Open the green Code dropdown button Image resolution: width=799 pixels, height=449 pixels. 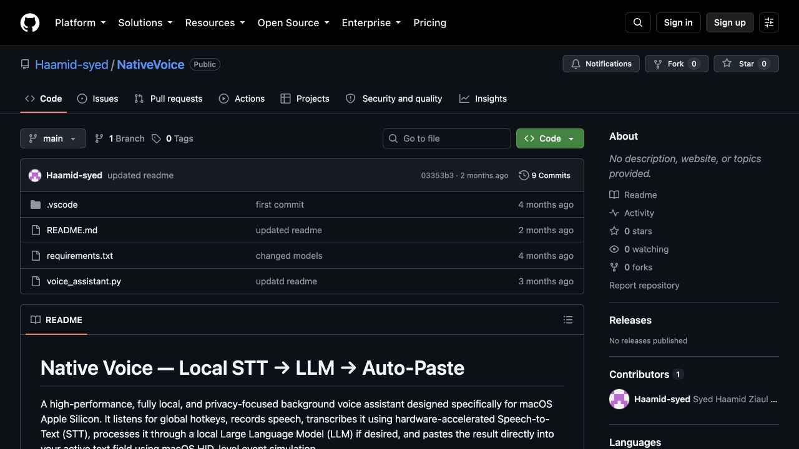(x=550, y=138)
